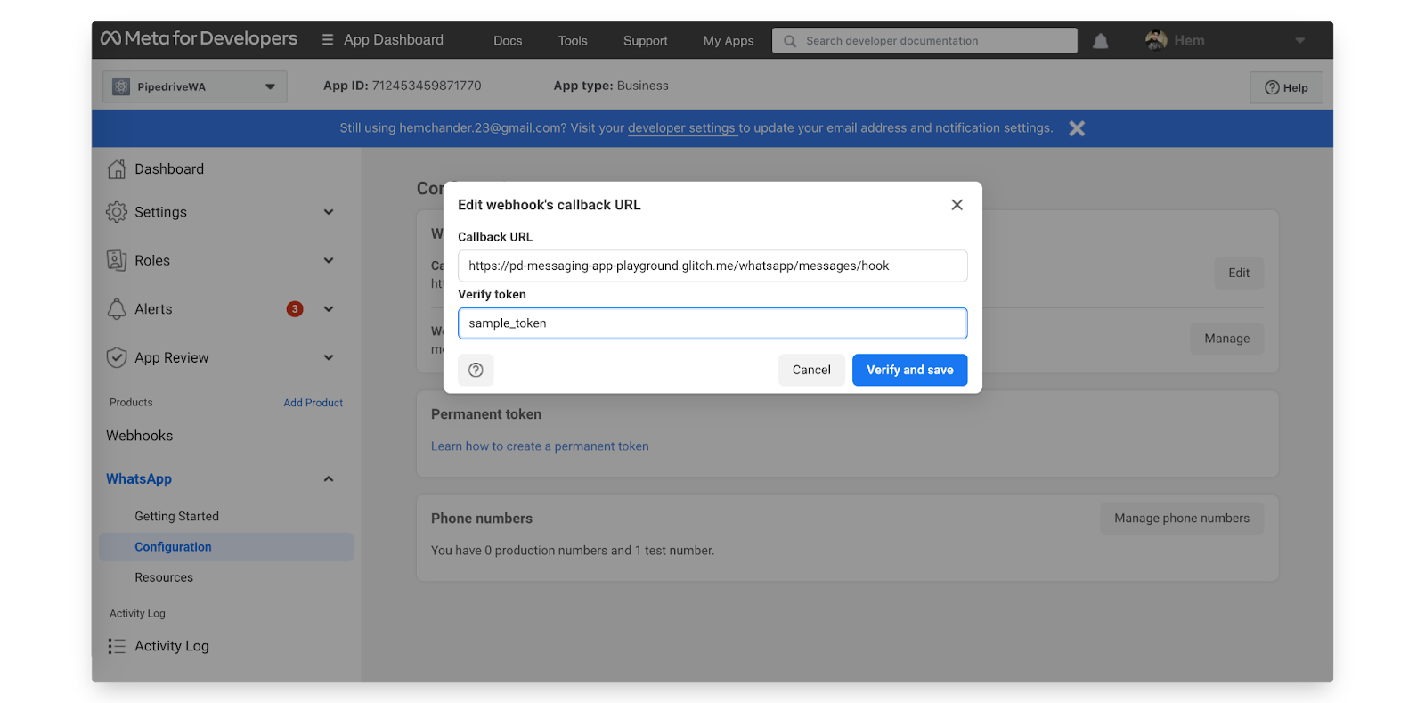Collapse the WhatsApp sidebar section
The width and height of the screenshot is (1425, 703).
pyautogui.click(x=329, y=479)
